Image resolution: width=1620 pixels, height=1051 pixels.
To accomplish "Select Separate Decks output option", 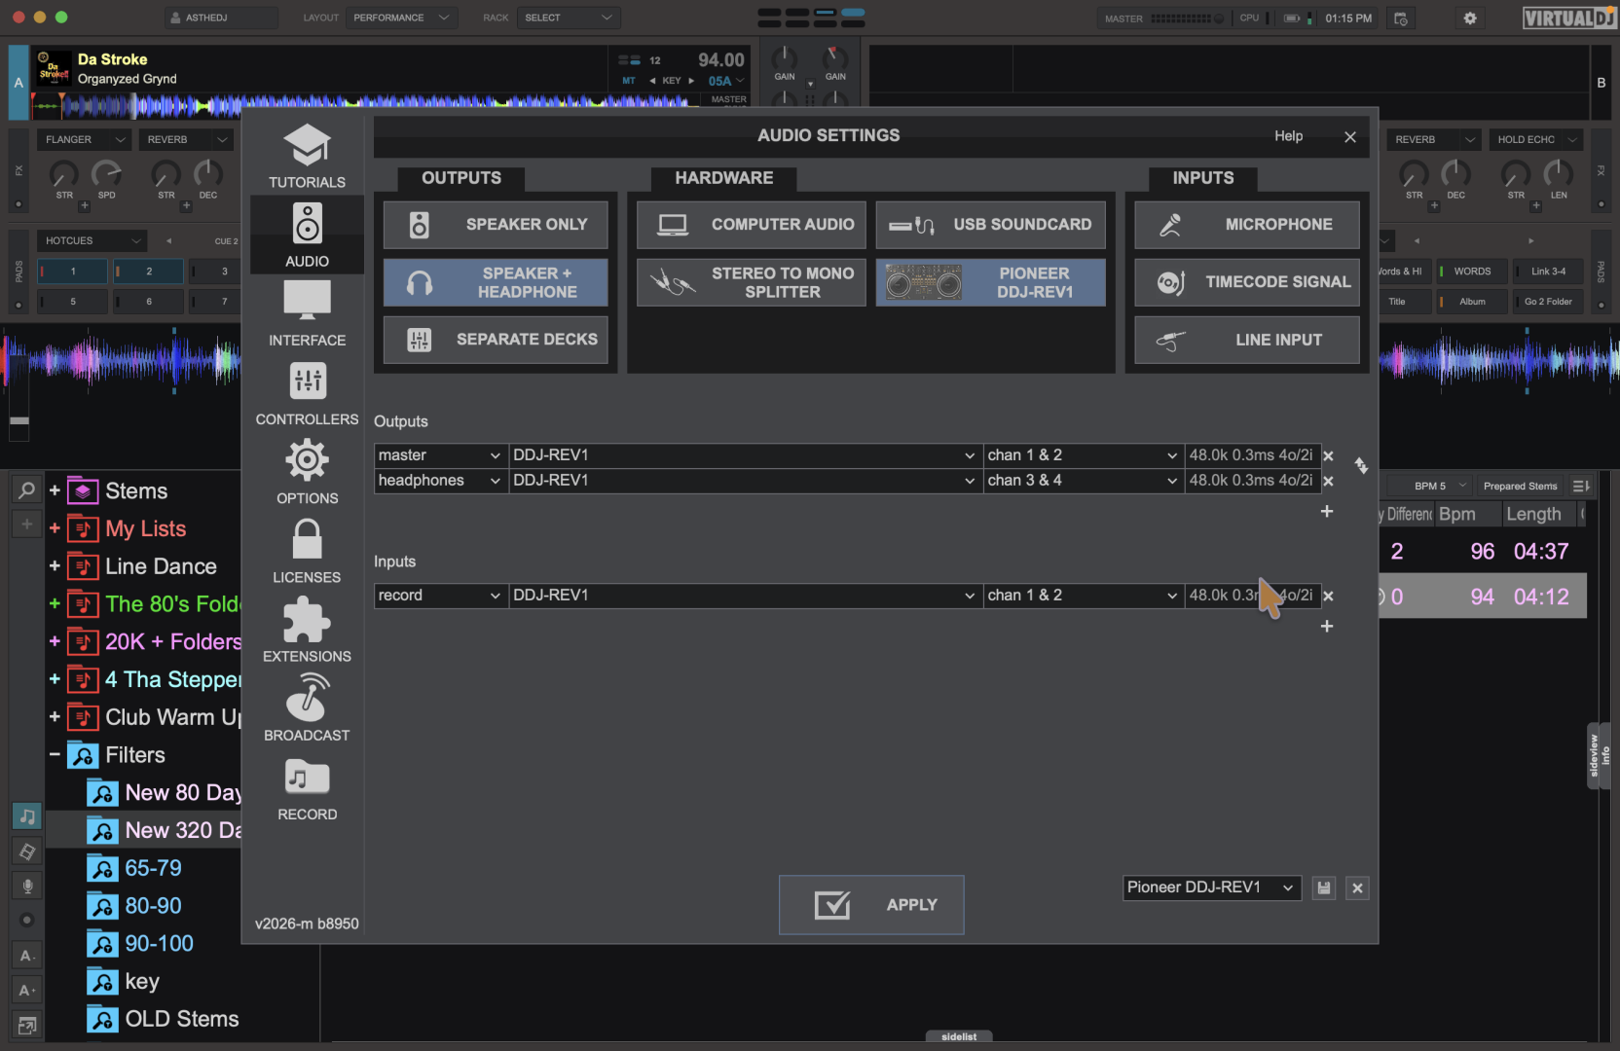I will point(496,340).
